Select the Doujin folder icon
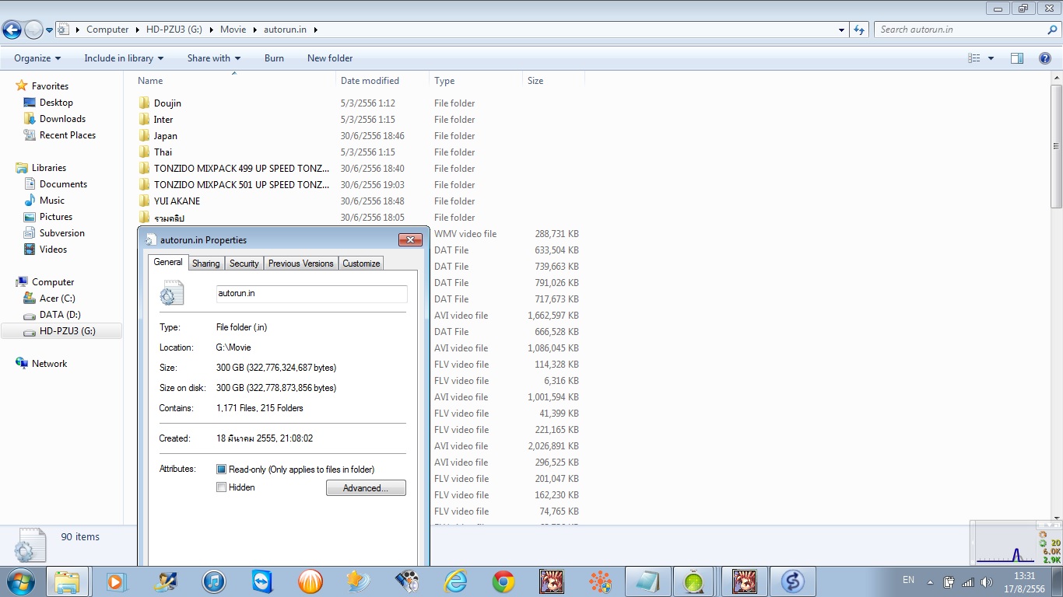The width and height of the screenshot is (1063, 597). [144, 103]
